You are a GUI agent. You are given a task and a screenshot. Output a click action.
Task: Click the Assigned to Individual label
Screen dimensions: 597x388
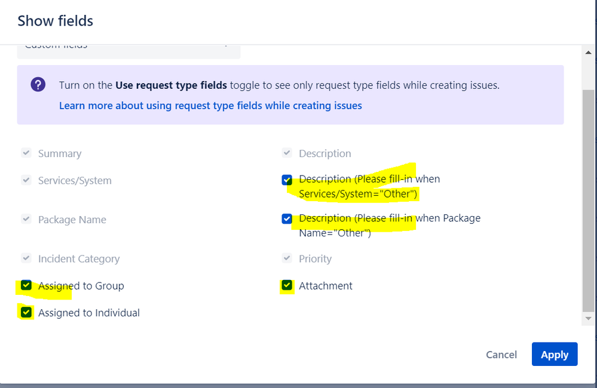(x=89, y=313)
